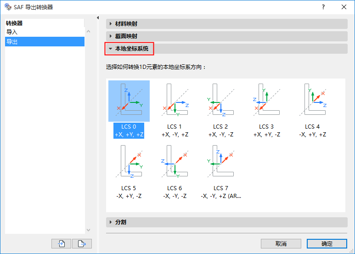
Task: Click the LCS 4 -X, +Y, +Z label
Action: click(313, 130)
